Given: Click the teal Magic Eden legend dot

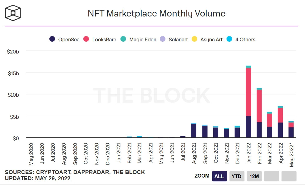Looking at the screenshot, I should pos(123,39).
